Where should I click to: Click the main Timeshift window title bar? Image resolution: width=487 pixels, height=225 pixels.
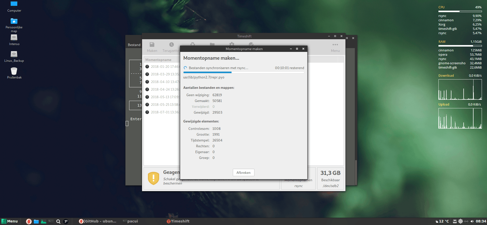pyautogui.click(x=244, y=36)
